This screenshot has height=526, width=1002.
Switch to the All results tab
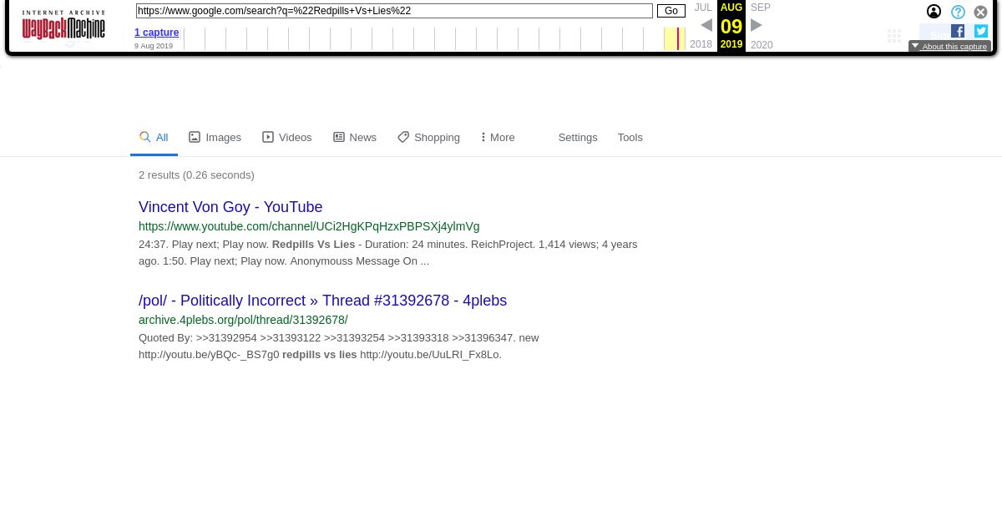click(x=154, y=137)
